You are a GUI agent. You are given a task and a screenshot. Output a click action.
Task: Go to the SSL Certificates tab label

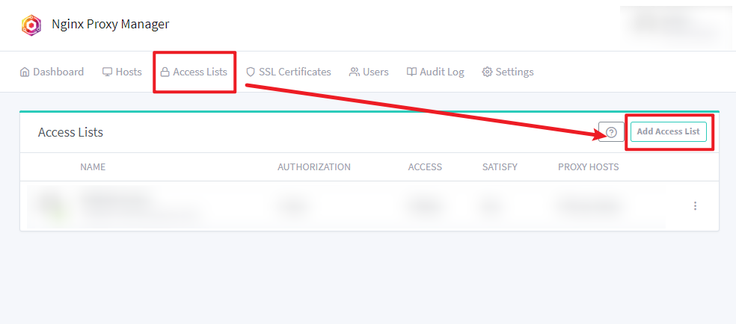click(x=295, y=72)
